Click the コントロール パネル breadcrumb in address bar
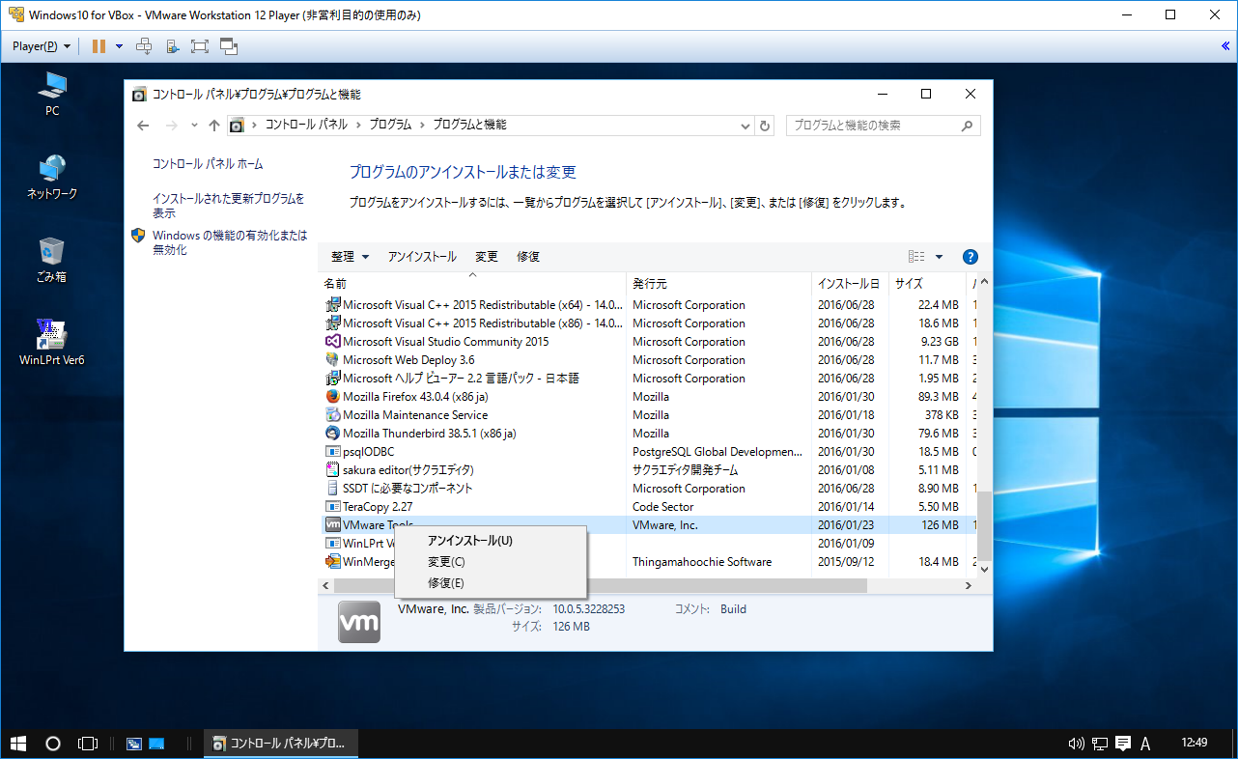This screenshot has width=1238, height=759. pyautogui.click(x=307, y=126)
